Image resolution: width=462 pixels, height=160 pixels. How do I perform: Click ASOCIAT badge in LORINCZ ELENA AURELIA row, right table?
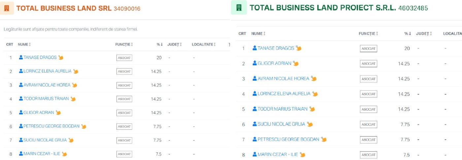369,94
